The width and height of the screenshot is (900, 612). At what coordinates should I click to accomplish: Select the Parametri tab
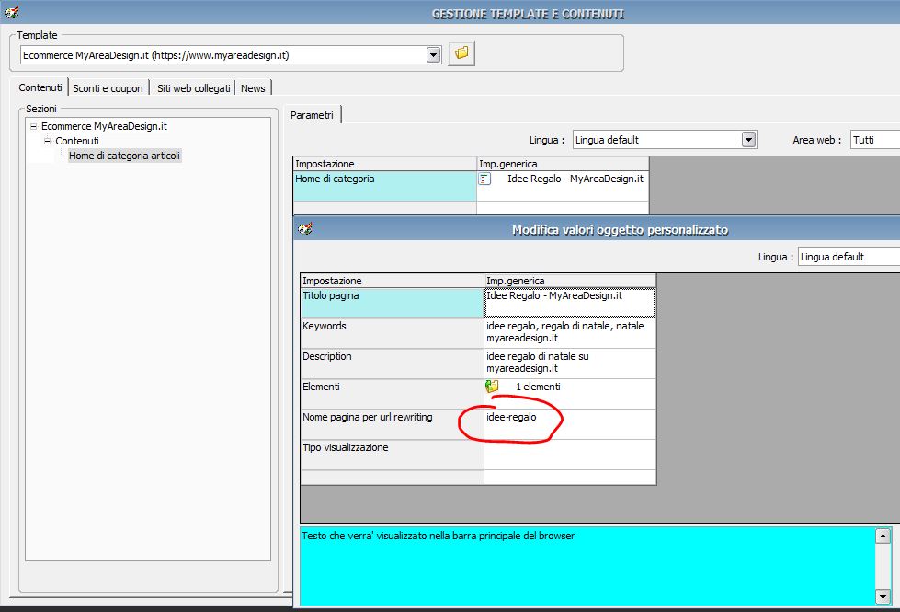tap(312, 115)
